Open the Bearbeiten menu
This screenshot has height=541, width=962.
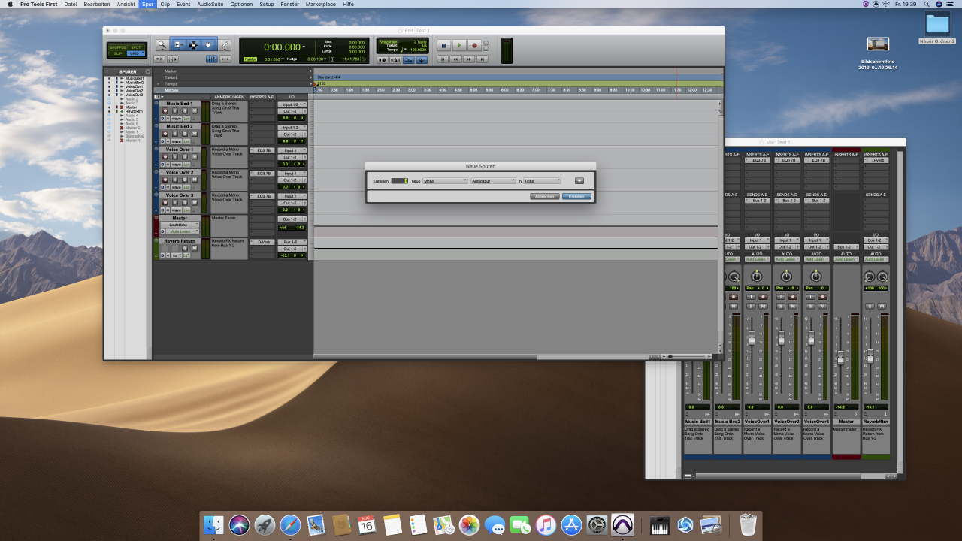pos(97,4)
